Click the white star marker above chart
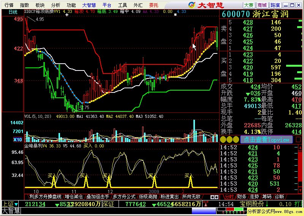 click(x=175, y=15)
